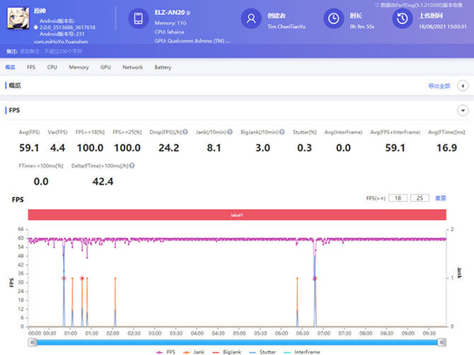Open the Battery tab
Viewport: 474px width, 355px height.
(163, 67)
